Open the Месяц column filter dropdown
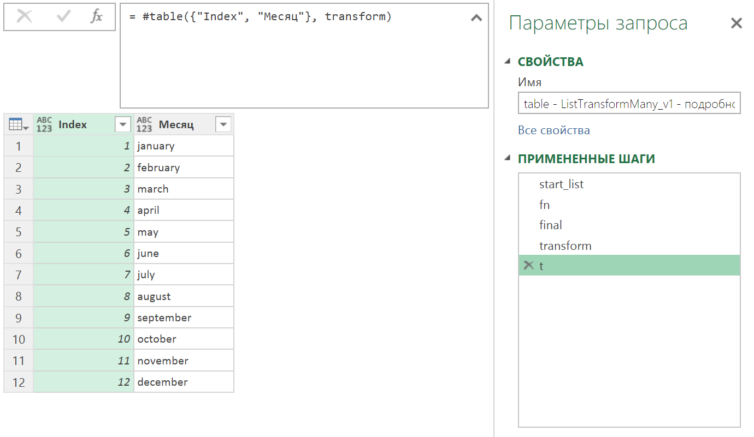754x437 pixels. [x=223, y=124]
